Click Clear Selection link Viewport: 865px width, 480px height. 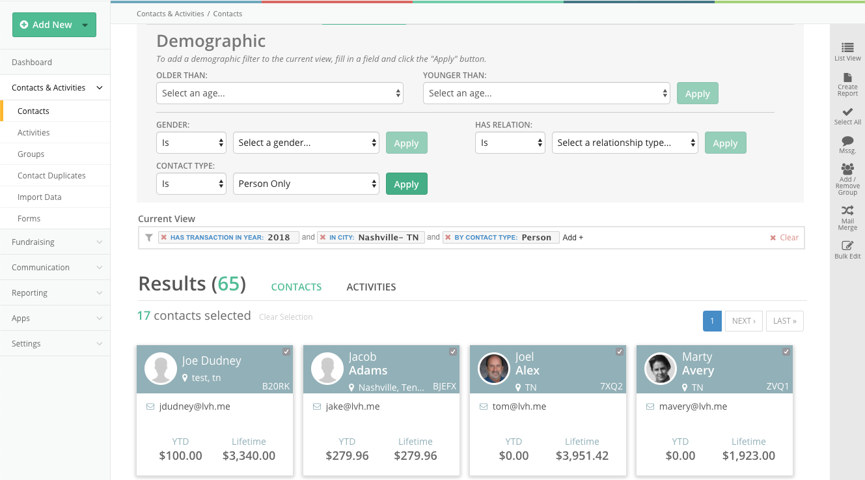pos(285,317)
